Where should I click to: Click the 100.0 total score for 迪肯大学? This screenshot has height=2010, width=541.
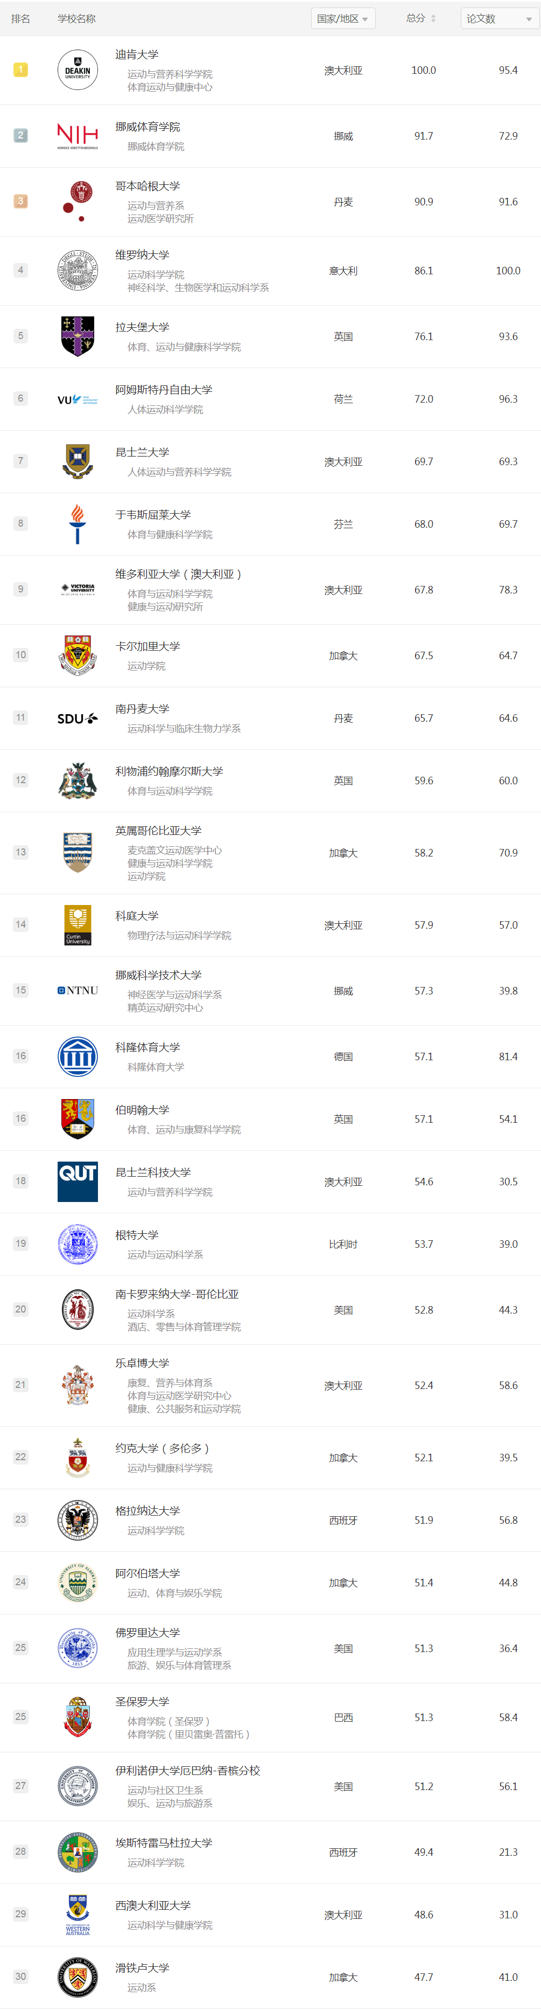click(424, 70)
